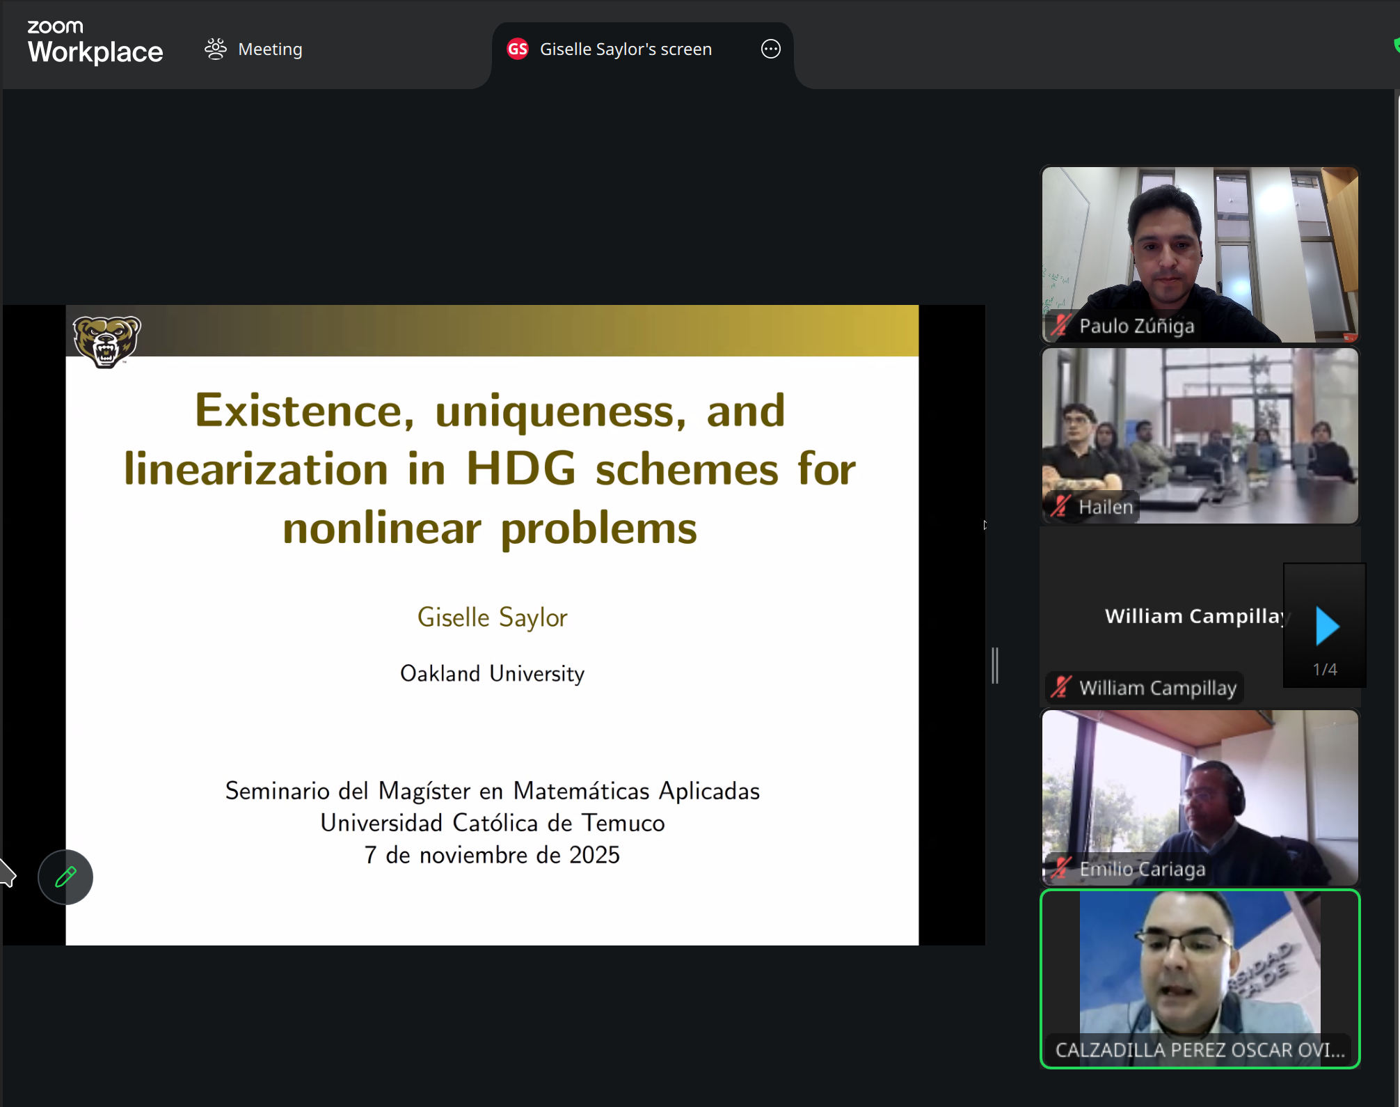This screenshot has height=1107, width=1400.
Task: Go to next participants page arrow
Action: tap(1327, 625)
